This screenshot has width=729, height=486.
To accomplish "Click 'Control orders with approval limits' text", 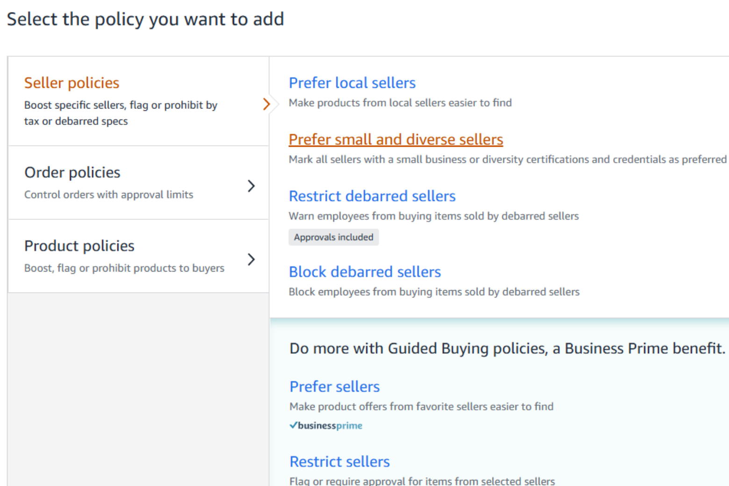I will click(108, 194).
